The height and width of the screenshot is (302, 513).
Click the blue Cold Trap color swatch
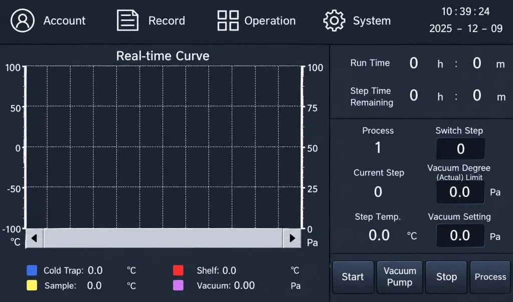coord(32,270)
